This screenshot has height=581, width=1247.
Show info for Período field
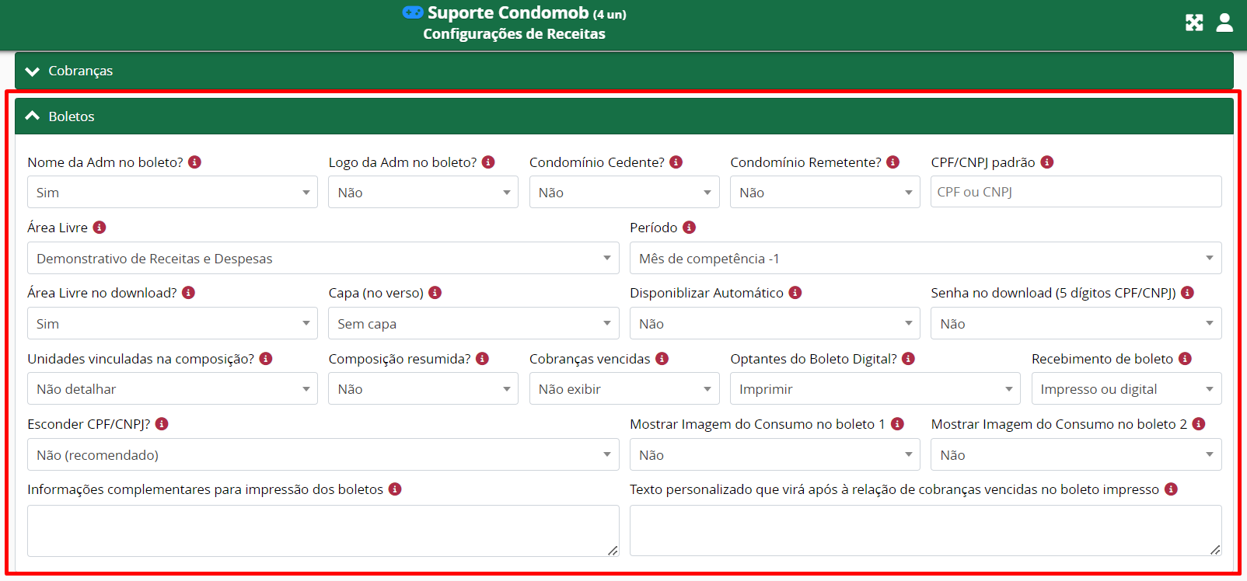(x=689, y=228)
